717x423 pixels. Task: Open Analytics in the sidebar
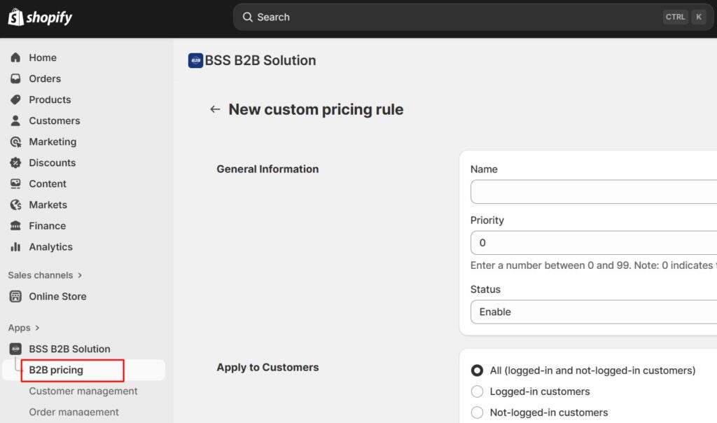coord(50,247)
